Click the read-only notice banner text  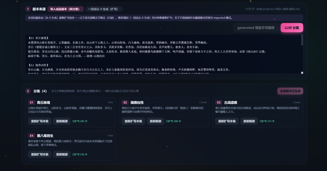[x=130, y=18]
